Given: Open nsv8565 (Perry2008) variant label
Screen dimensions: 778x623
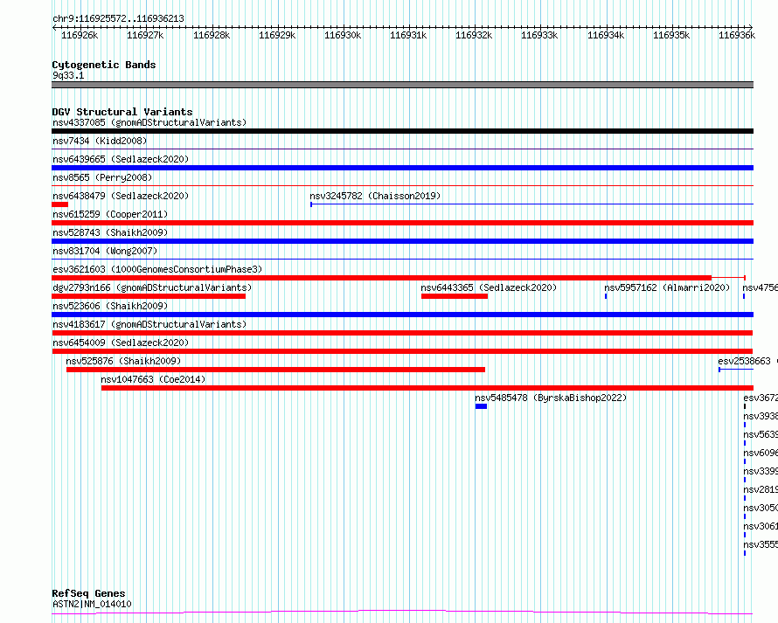Looking at the screenshot, I should [x=102, y=177].
